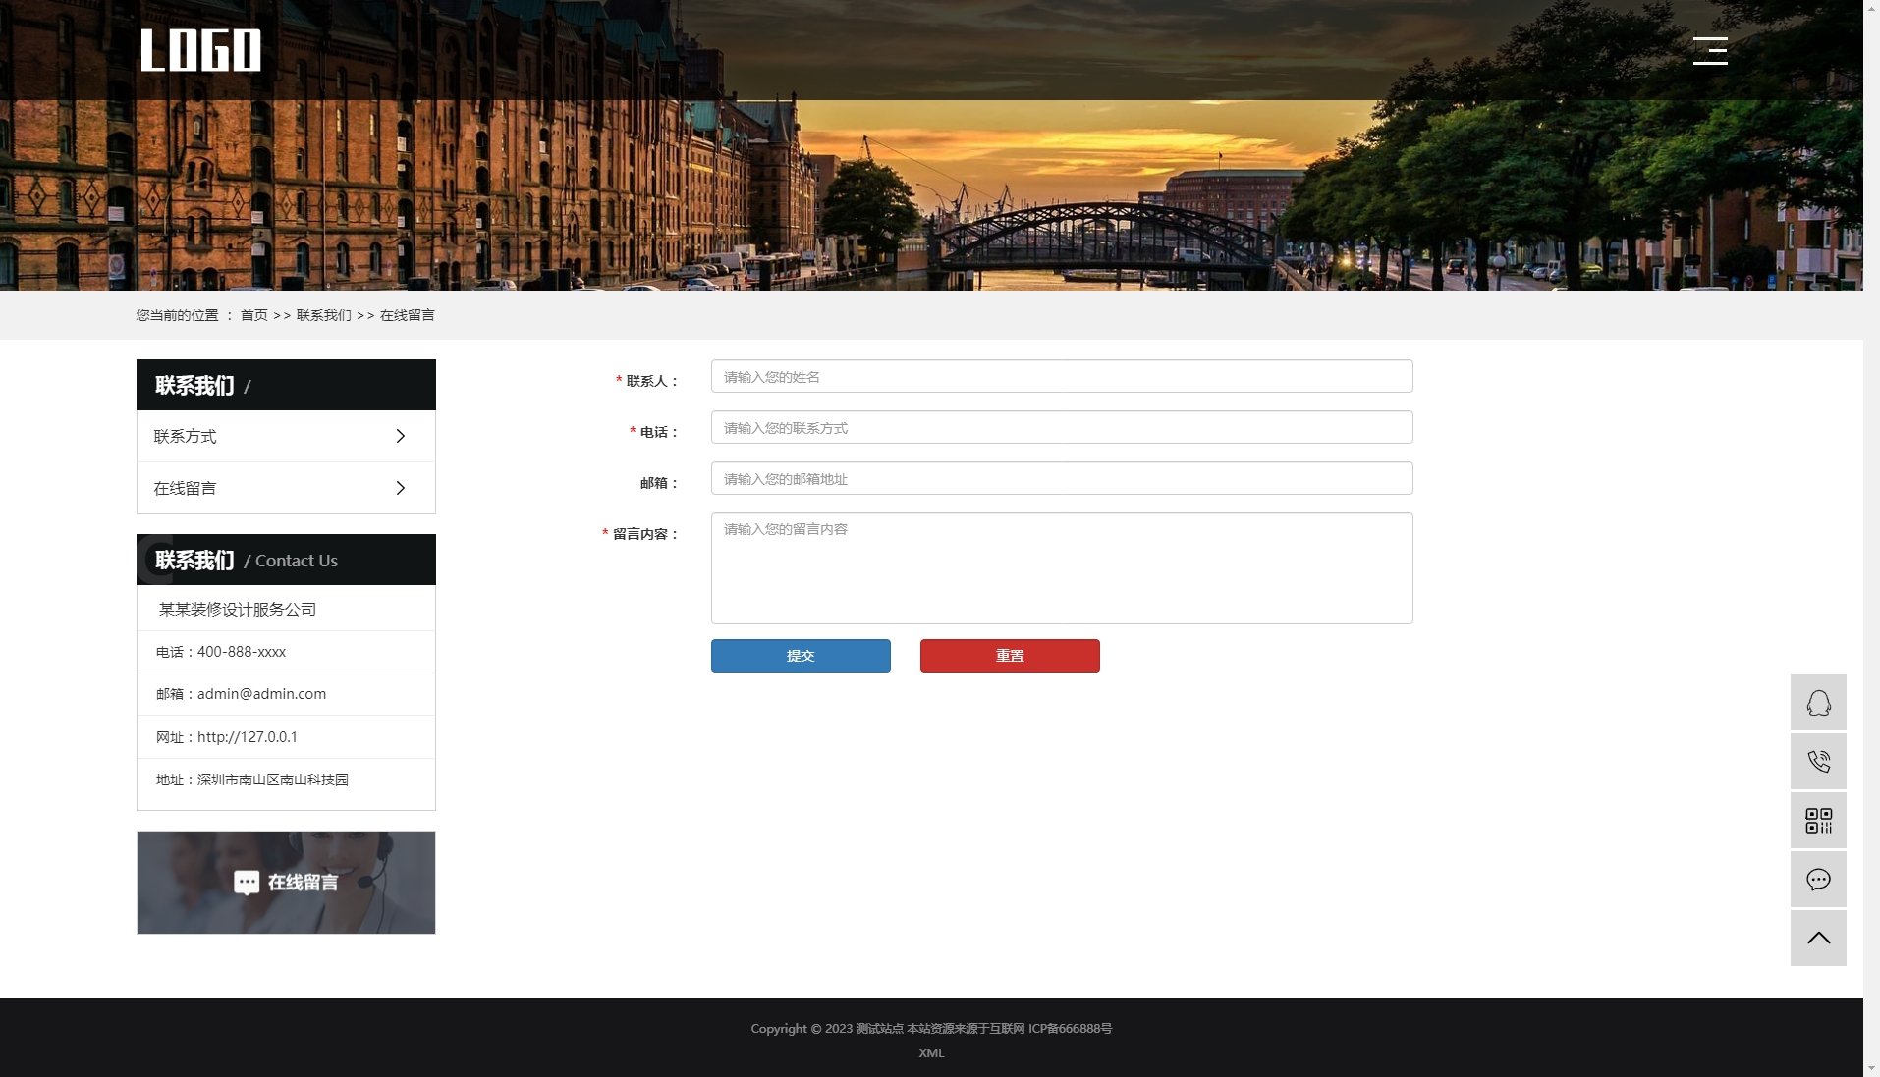Open the hamburger navigation menu
The image size is (1880, 1077).
click(x=1710, y=51)
